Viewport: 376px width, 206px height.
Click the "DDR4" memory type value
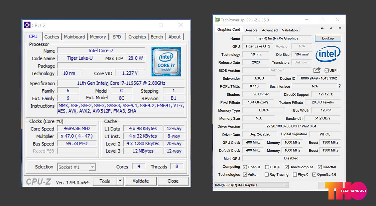click(x=264, y=110)
